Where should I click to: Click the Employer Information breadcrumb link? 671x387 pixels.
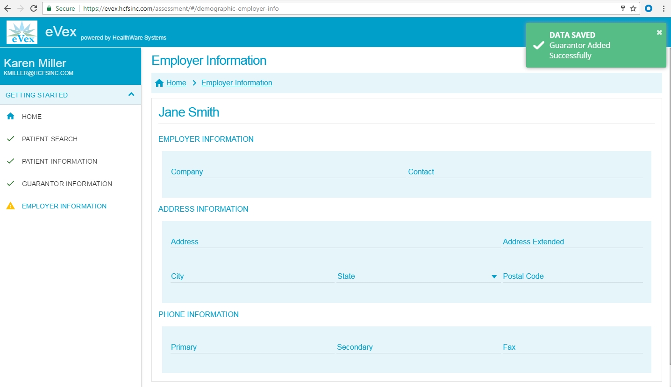236,83
